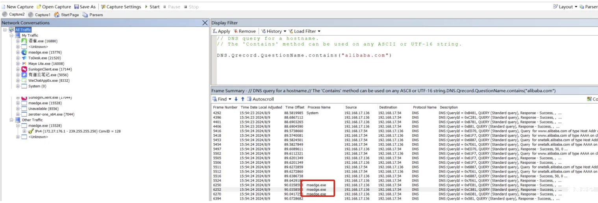Apply the display filter
The image size is (598, 203).
click(221, 31)
